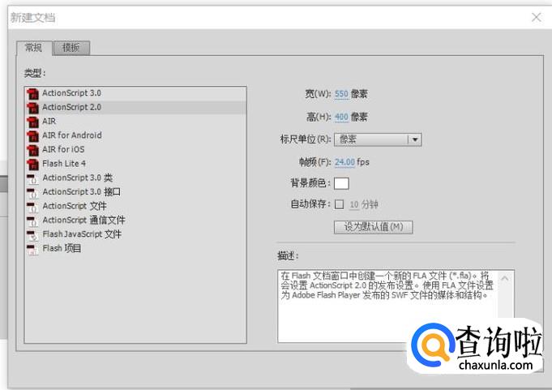Viewport: 552px width, 390px height.
Task: Click the ActionScript 3.0 FLA icon
Action: coord(32,93)
